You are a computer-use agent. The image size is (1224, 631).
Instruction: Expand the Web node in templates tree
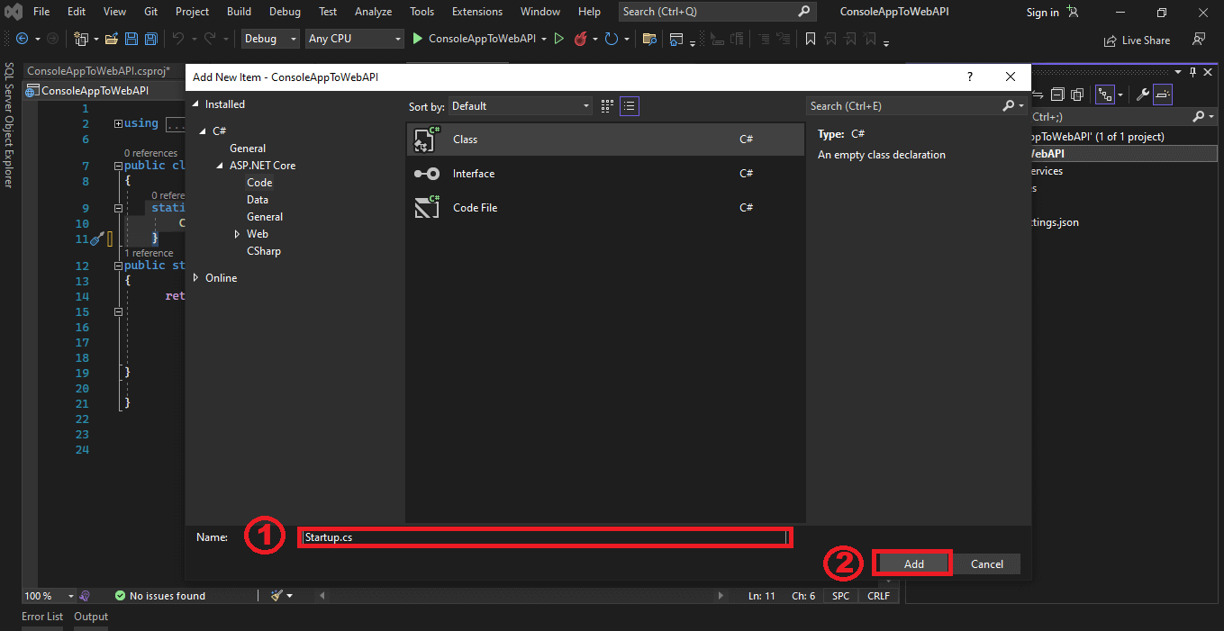(237, 234)
